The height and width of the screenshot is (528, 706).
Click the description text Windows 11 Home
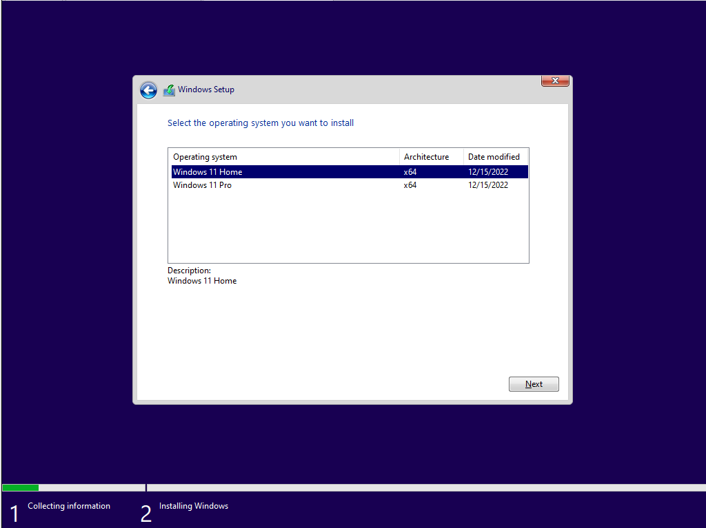(x=202, y=281)
